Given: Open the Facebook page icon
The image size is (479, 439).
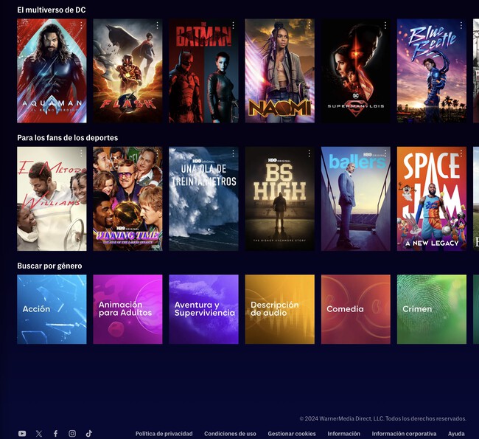Looking at the screenshot, I should 55,434.
